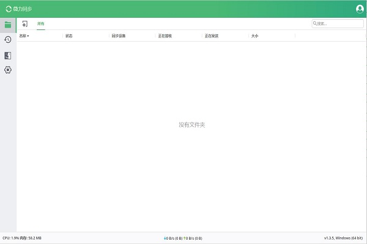Sort by the 同步设备 column header
Image resolution: width=367 pixels, height=244 pixels.
[x=119, y=36]
